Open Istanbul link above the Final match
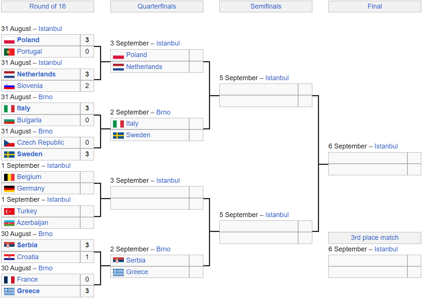 386,146
